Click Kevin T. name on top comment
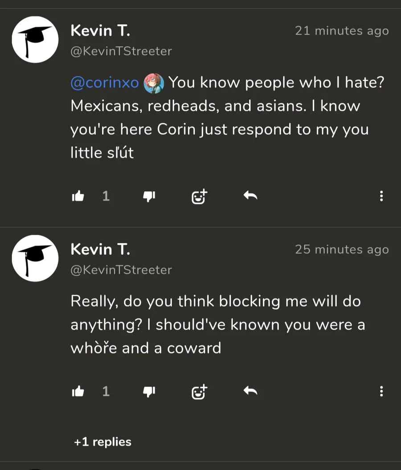 [100, 31]
